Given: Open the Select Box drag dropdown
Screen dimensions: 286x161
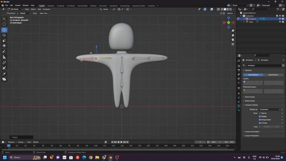Looking at the screenshot, I should [44, 13].
